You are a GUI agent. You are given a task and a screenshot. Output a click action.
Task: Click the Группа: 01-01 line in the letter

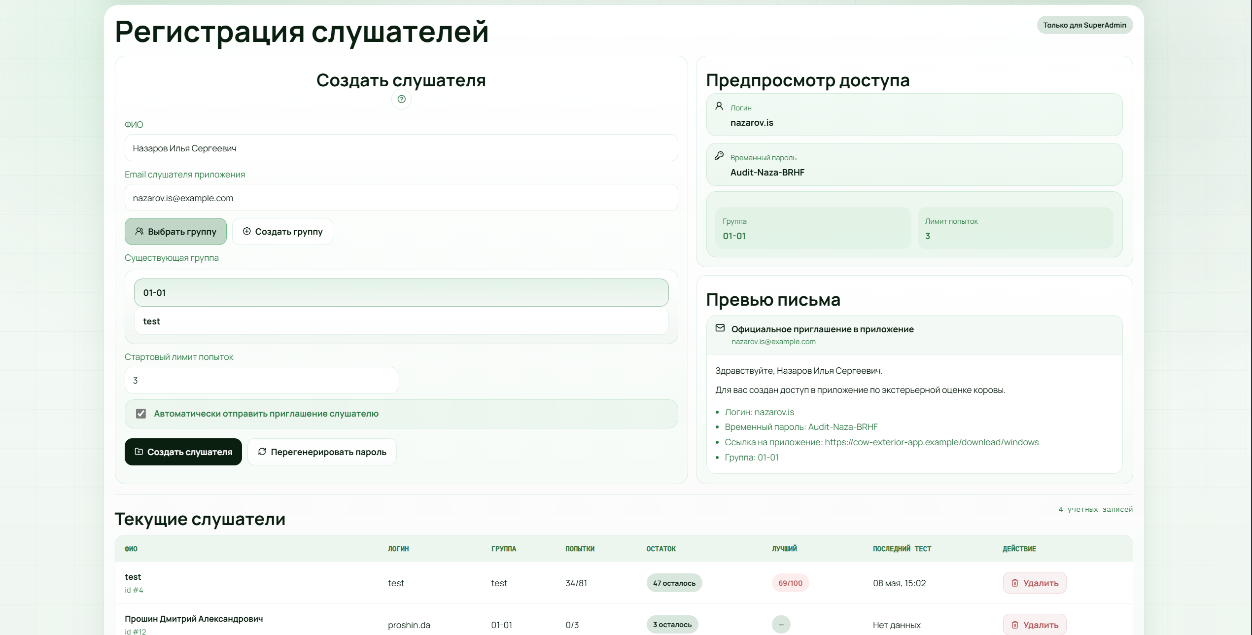pos(752,458)
